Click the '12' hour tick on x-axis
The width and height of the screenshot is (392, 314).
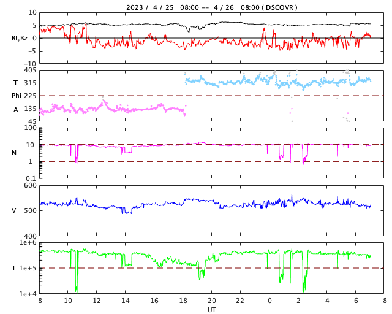(97, 301)
